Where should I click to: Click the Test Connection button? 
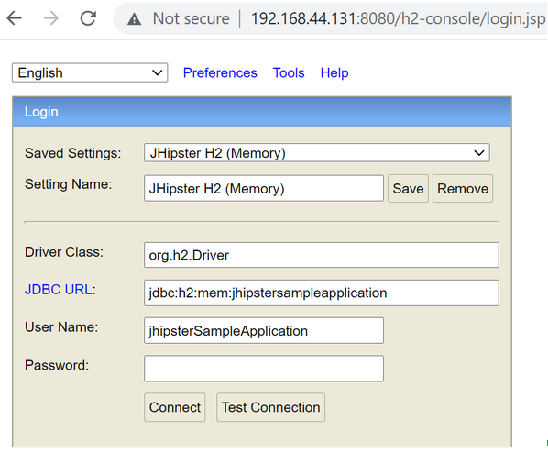[x=270, y=407]
